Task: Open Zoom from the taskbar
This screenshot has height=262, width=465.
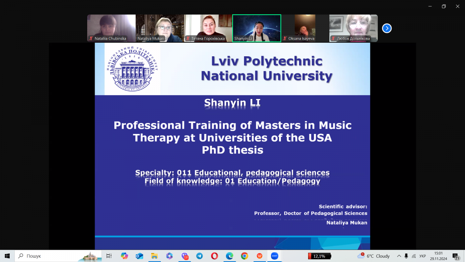Action: tap(275, 256)
